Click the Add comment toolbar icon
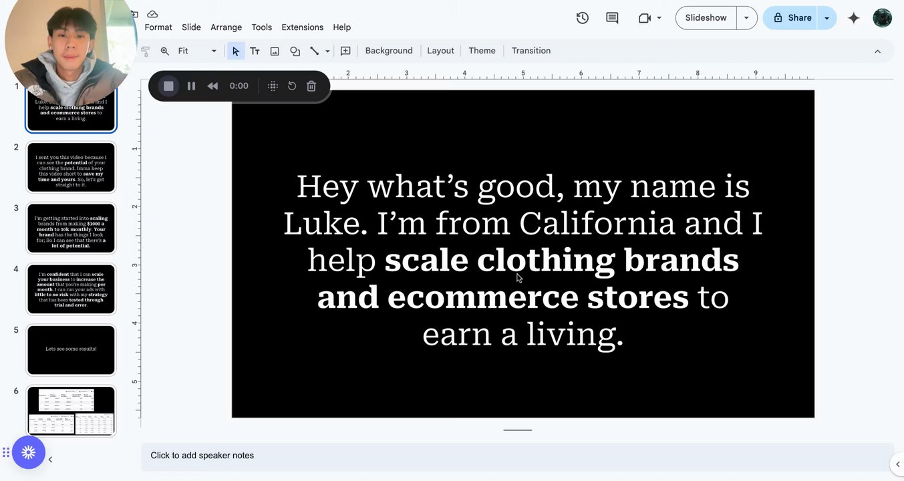 [x=345, y=51]
